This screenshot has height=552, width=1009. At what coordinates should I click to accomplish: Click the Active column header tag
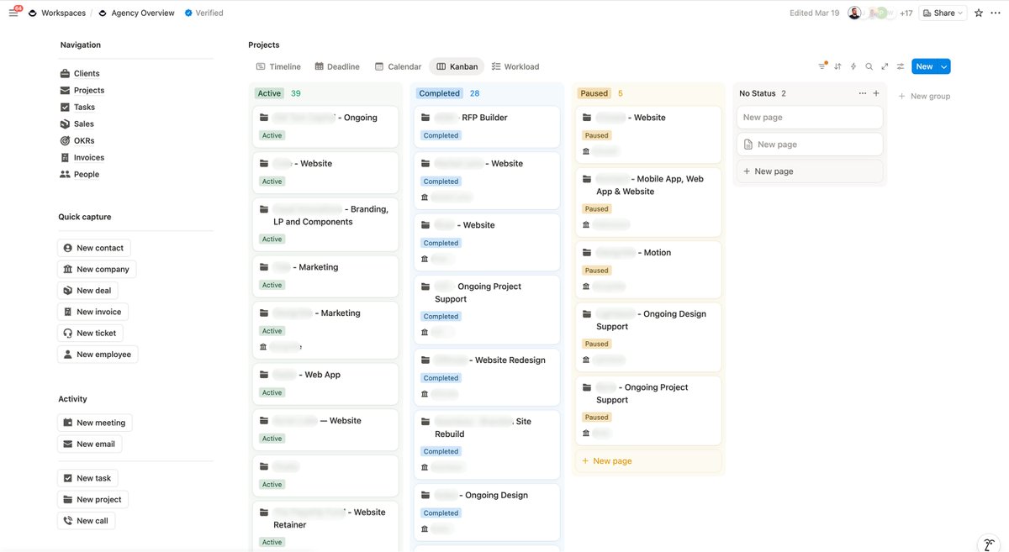click(x=269, y=93)
